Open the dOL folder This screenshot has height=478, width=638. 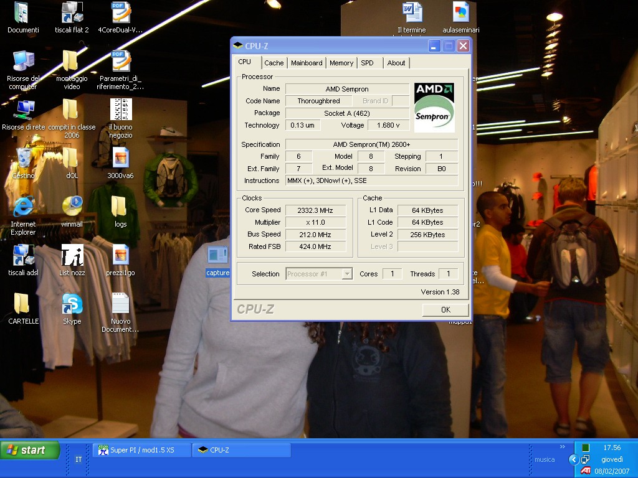tap(72, 163)
